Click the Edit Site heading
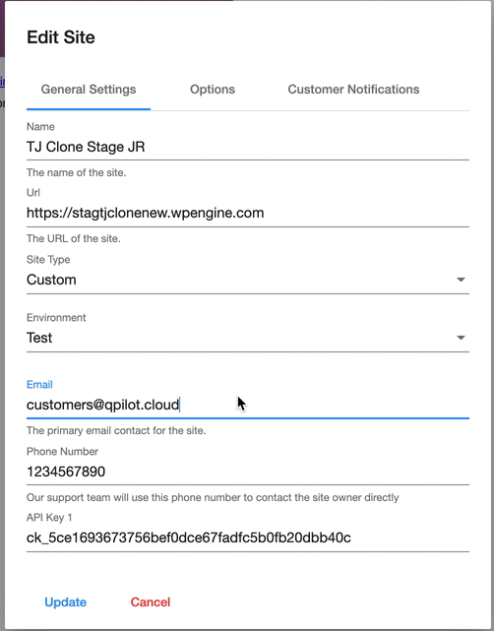This screenshot has height=631, width=494. pos(61,37)
